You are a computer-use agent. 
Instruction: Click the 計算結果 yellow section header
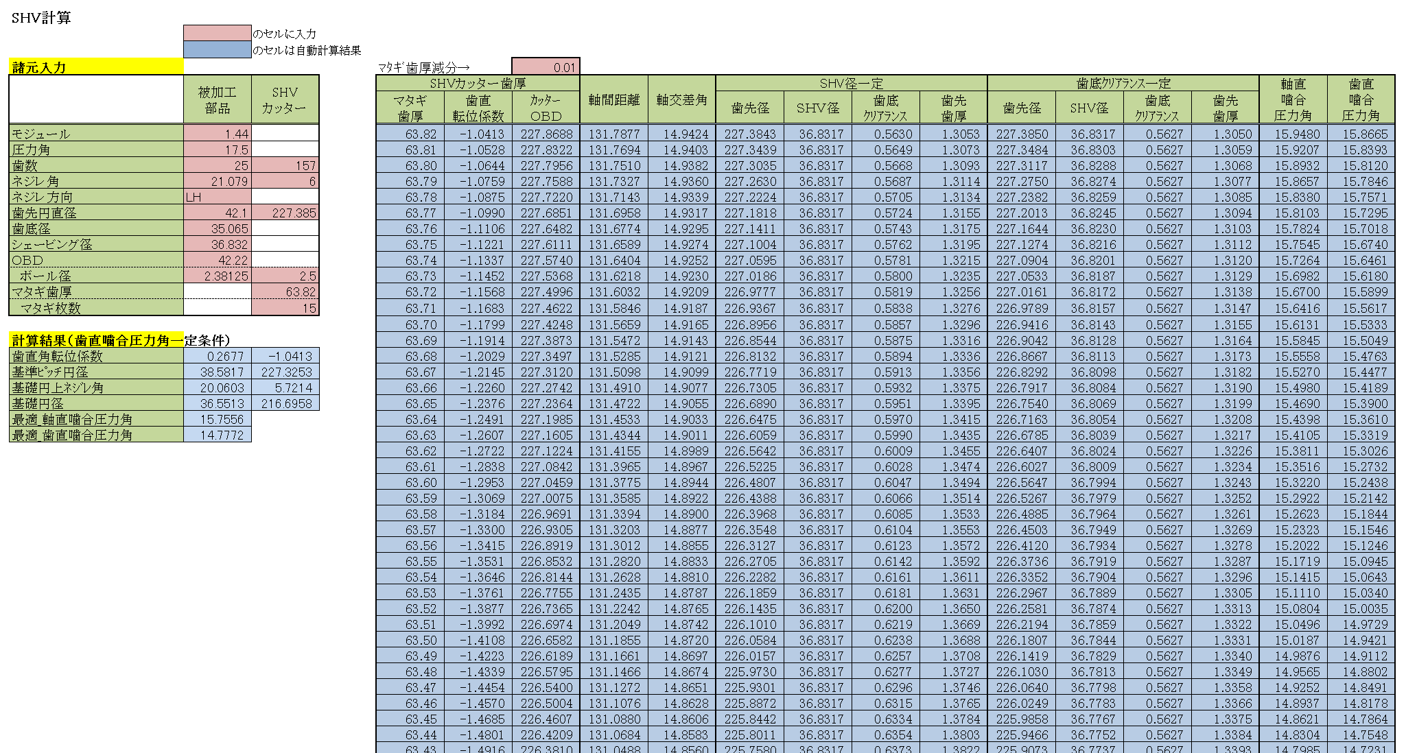[x=96, y=340]
